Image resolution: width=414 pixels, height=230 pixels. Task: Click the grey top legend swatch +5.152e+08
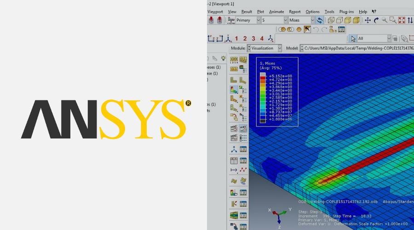point(263,75)
